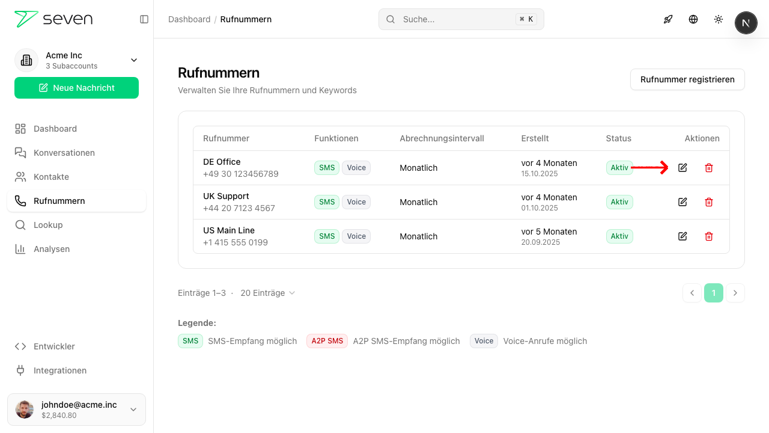Edit the US Main Line entry
The height and width of the screenshot is (433, 769).
(682, 236)
